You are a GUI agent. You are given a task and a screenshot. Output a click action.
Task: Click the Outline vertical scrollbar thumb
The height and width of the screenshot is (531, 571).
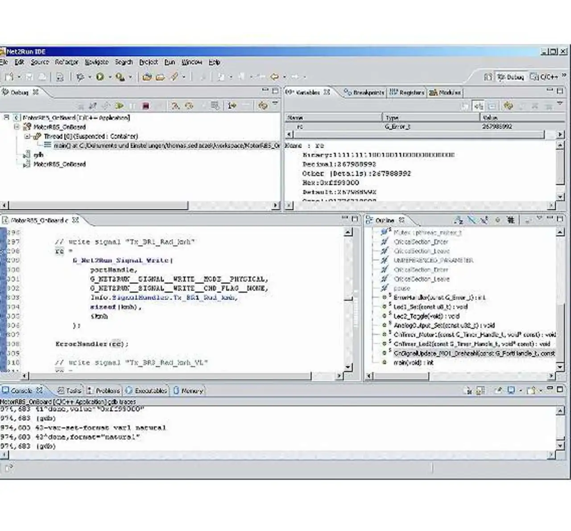561,333
